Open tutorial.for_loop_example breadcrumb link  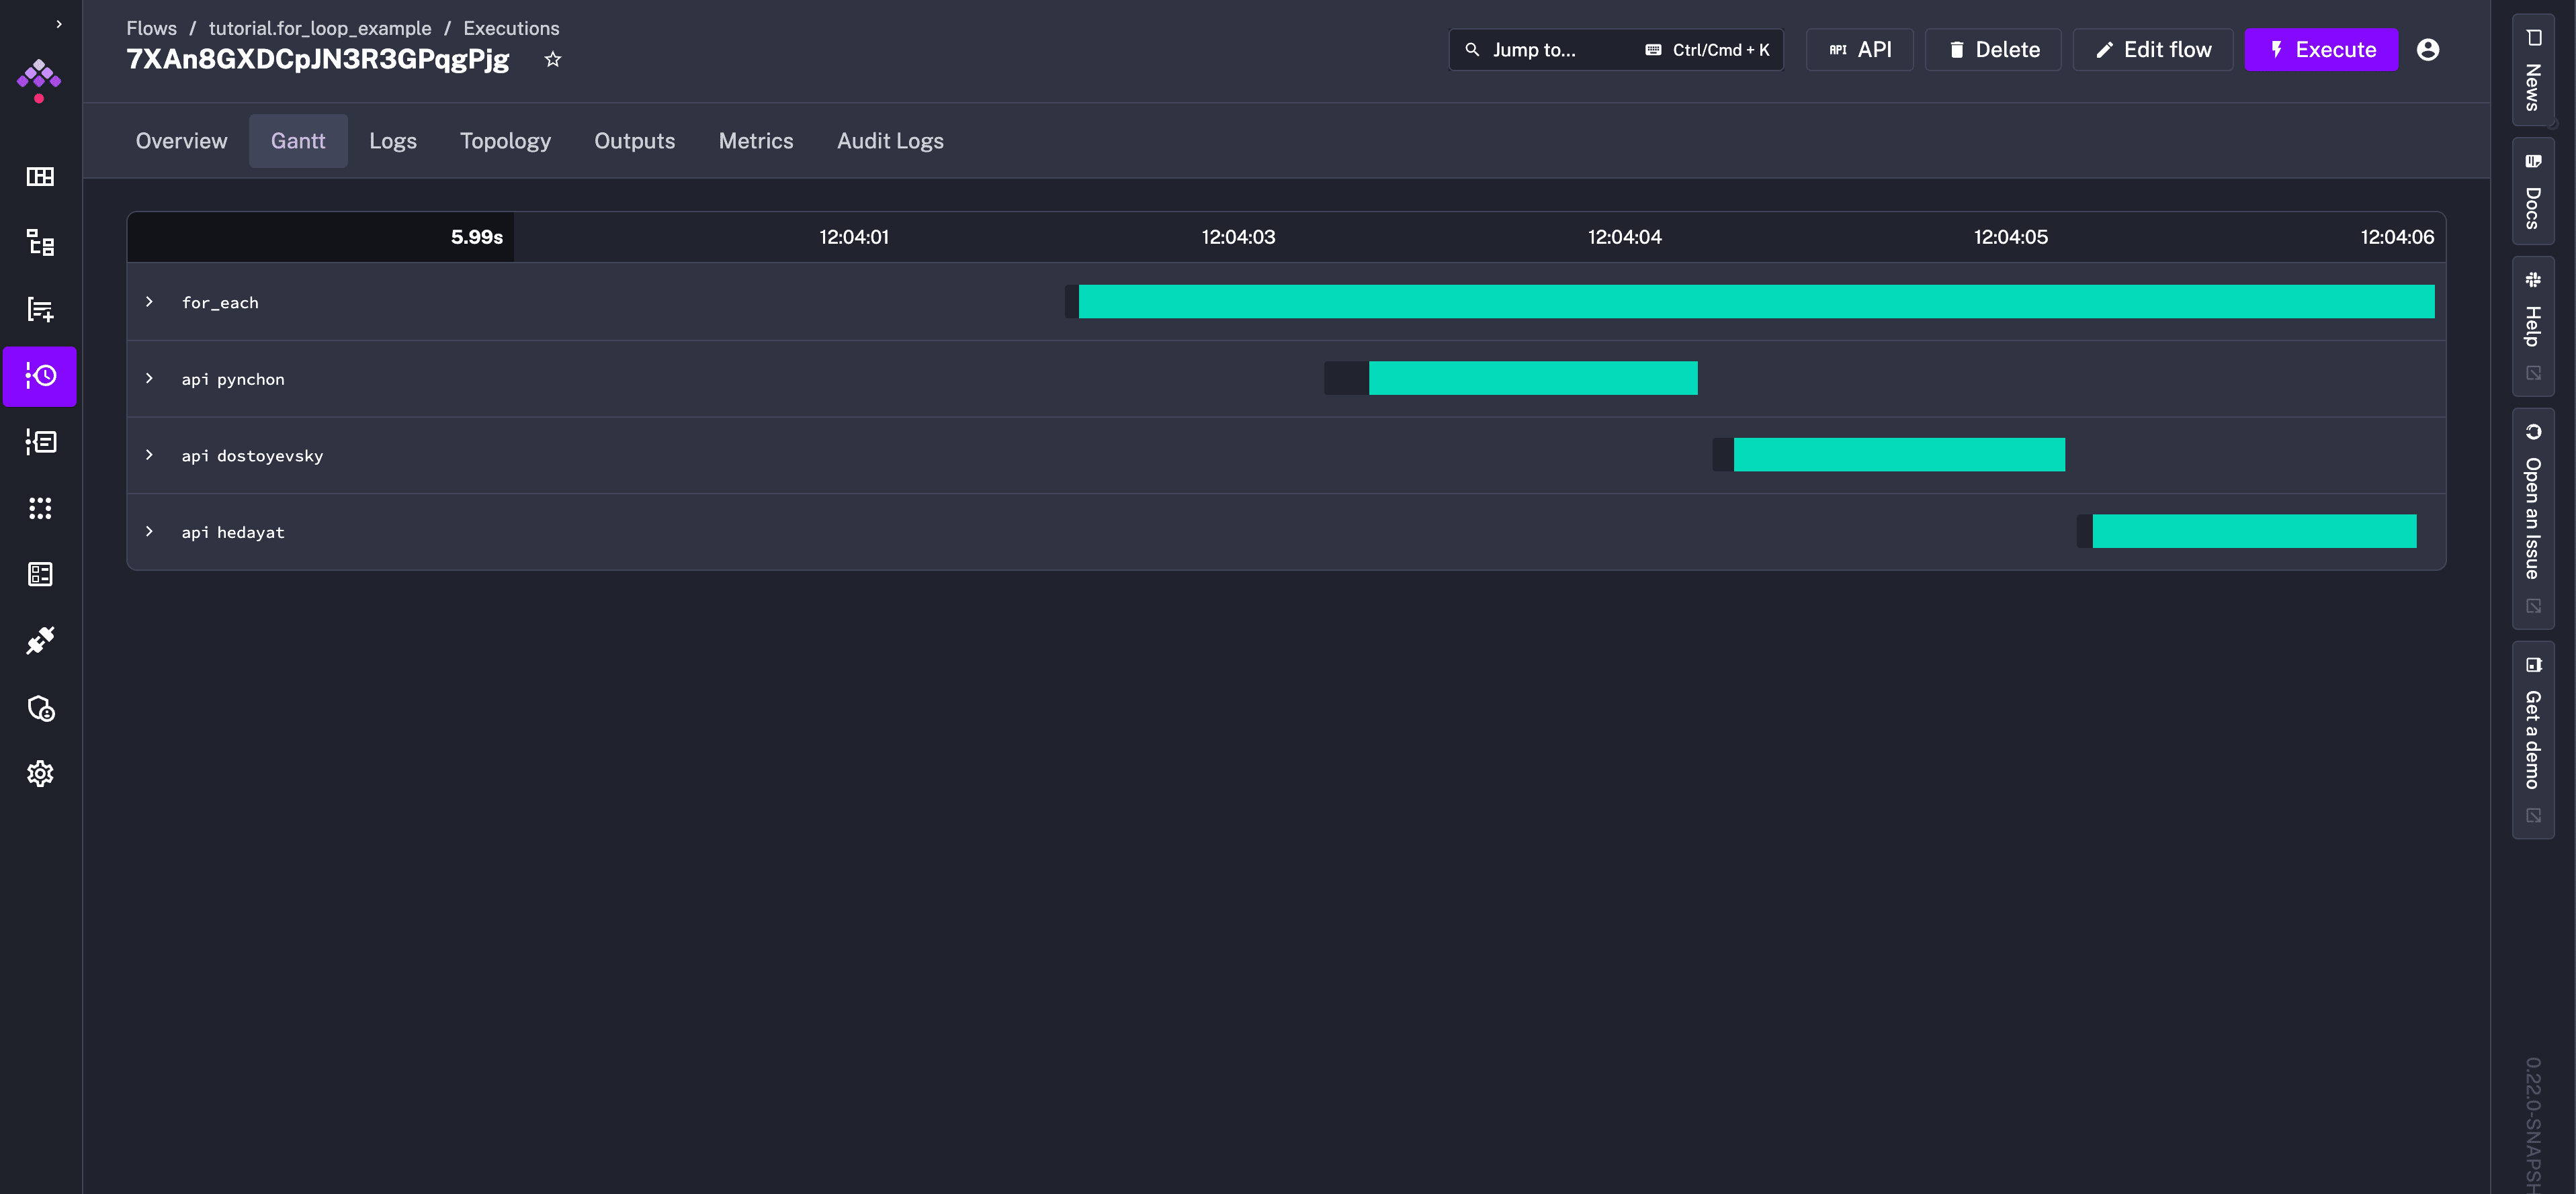(320, 28)
